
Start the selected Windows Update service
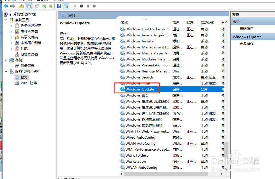pos(75,6)
